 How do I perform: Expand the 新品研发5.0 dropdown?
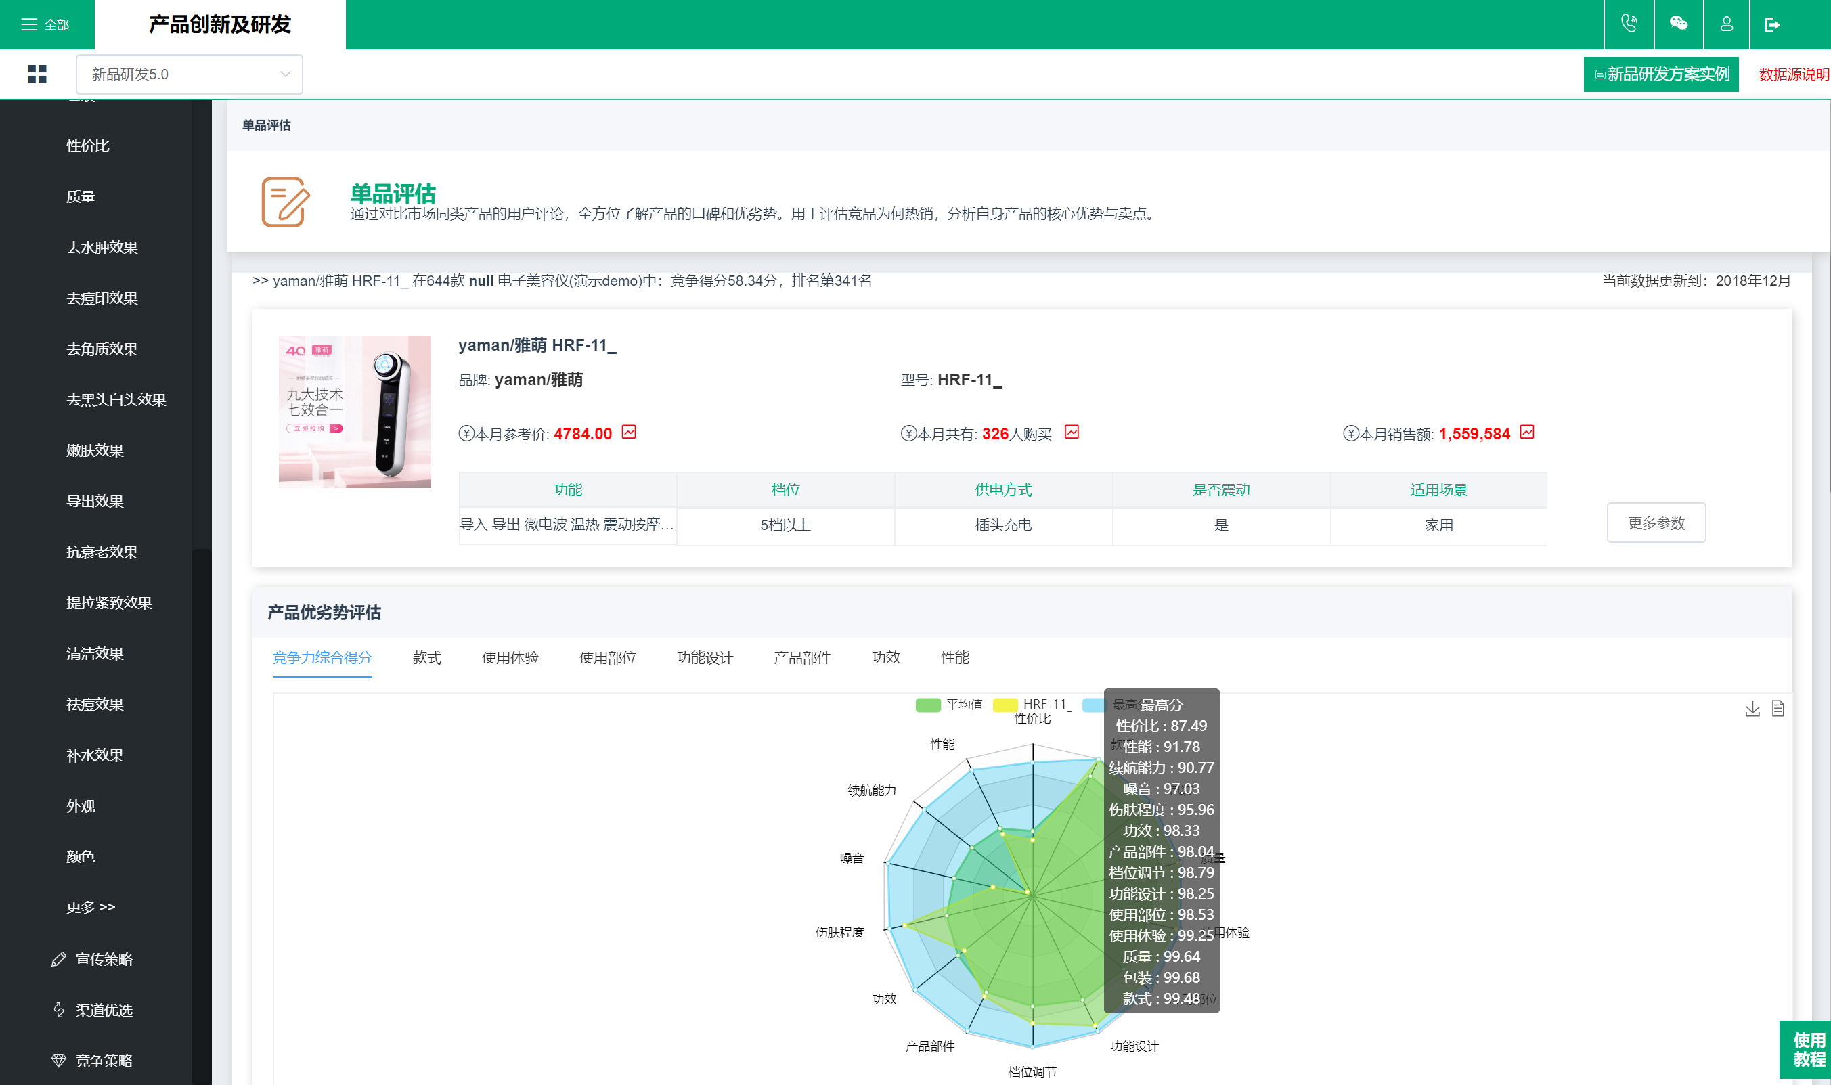[x=190, y=74]
